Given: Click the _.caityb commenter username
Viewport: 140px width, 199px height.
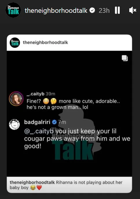Looking at the screenshot, I should click(x=35, y=94).
